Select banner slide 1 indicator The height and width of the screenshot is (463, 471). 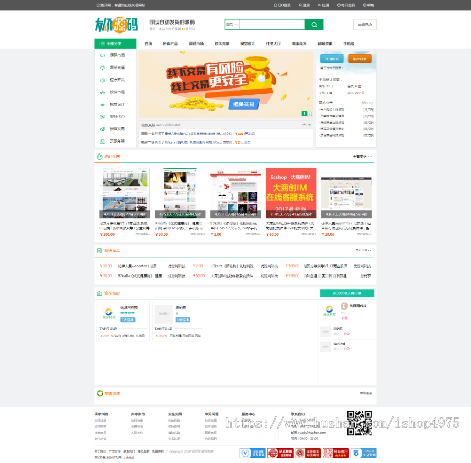(x=304, y=114)
